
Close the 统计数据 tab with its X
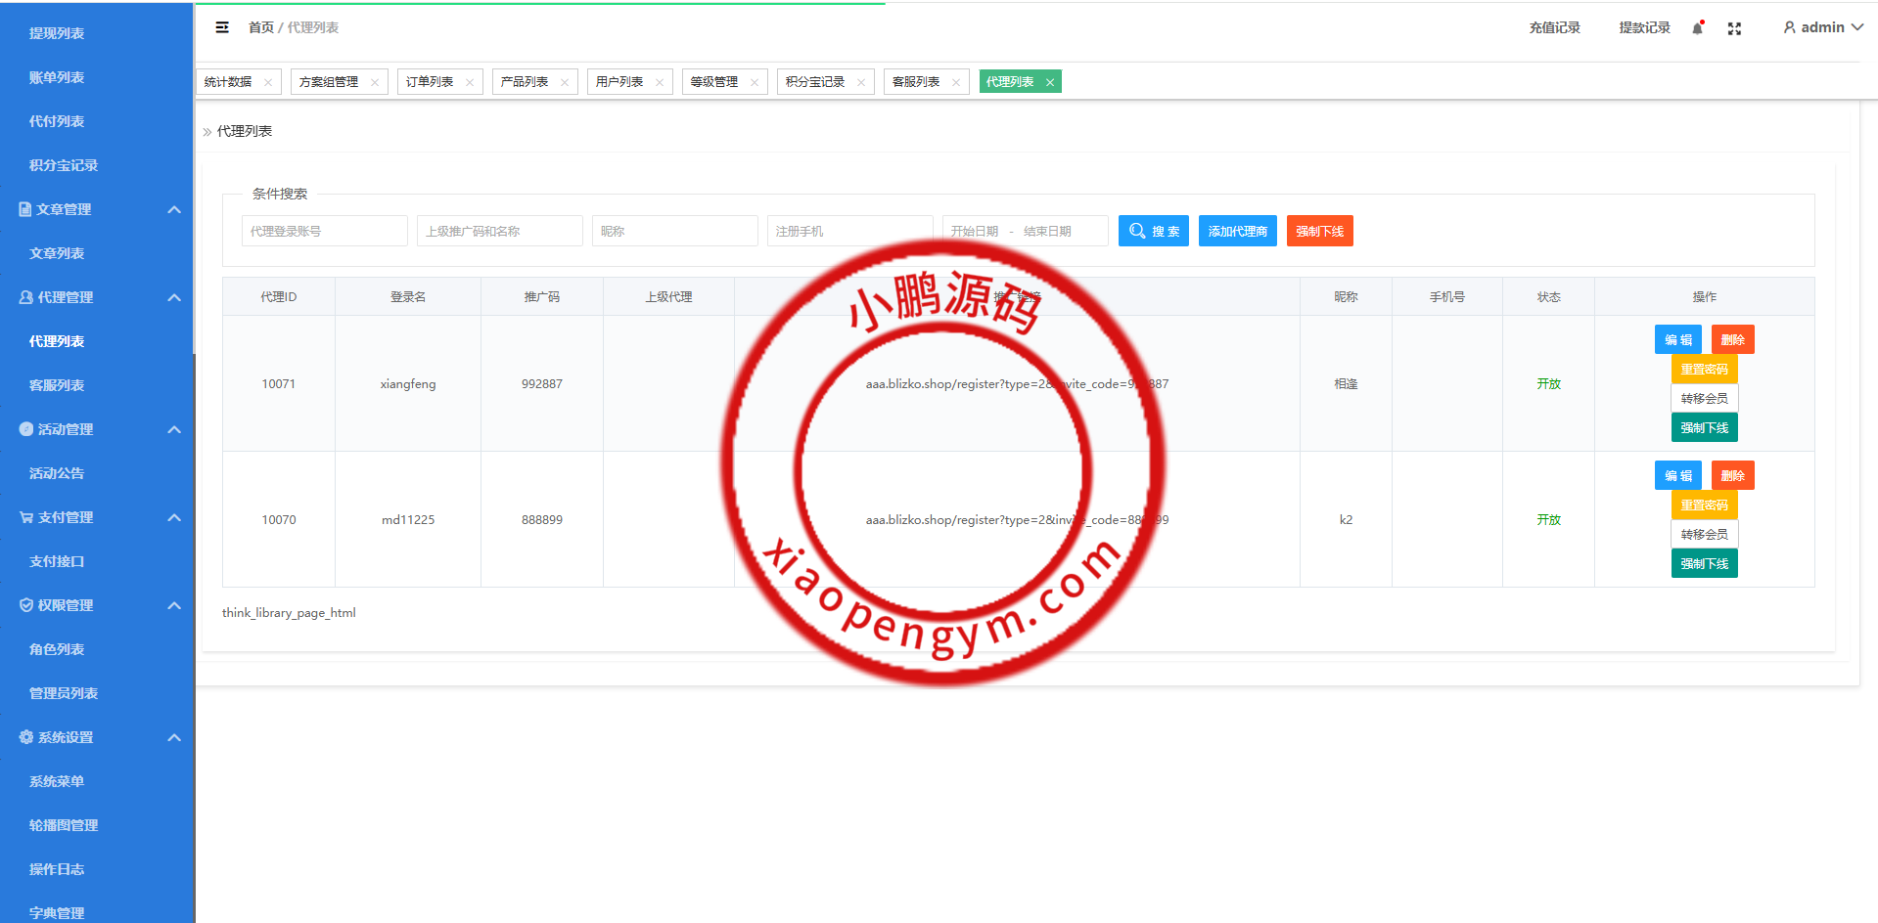point(268,82)
